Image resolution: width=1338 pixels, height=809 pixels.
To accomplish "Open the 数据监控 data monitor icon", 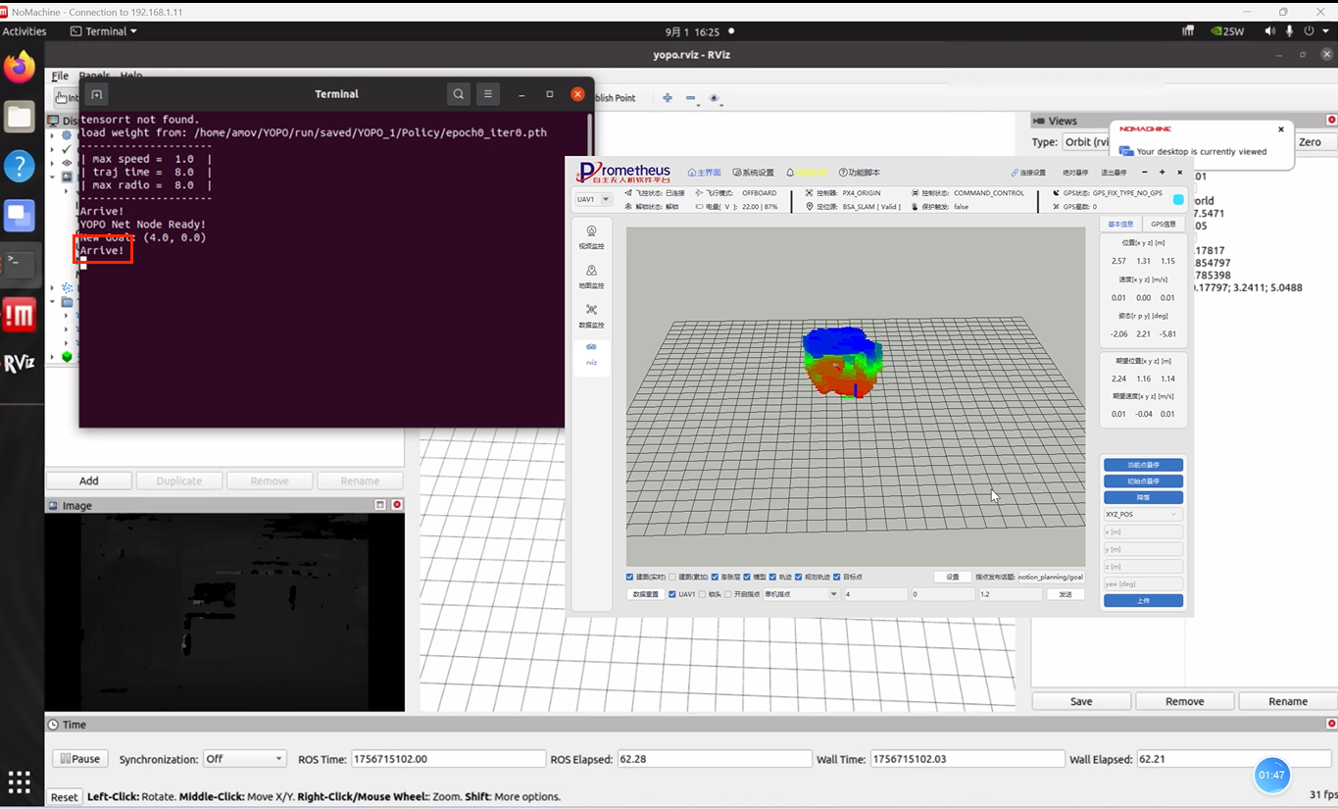I will [591, 315].
